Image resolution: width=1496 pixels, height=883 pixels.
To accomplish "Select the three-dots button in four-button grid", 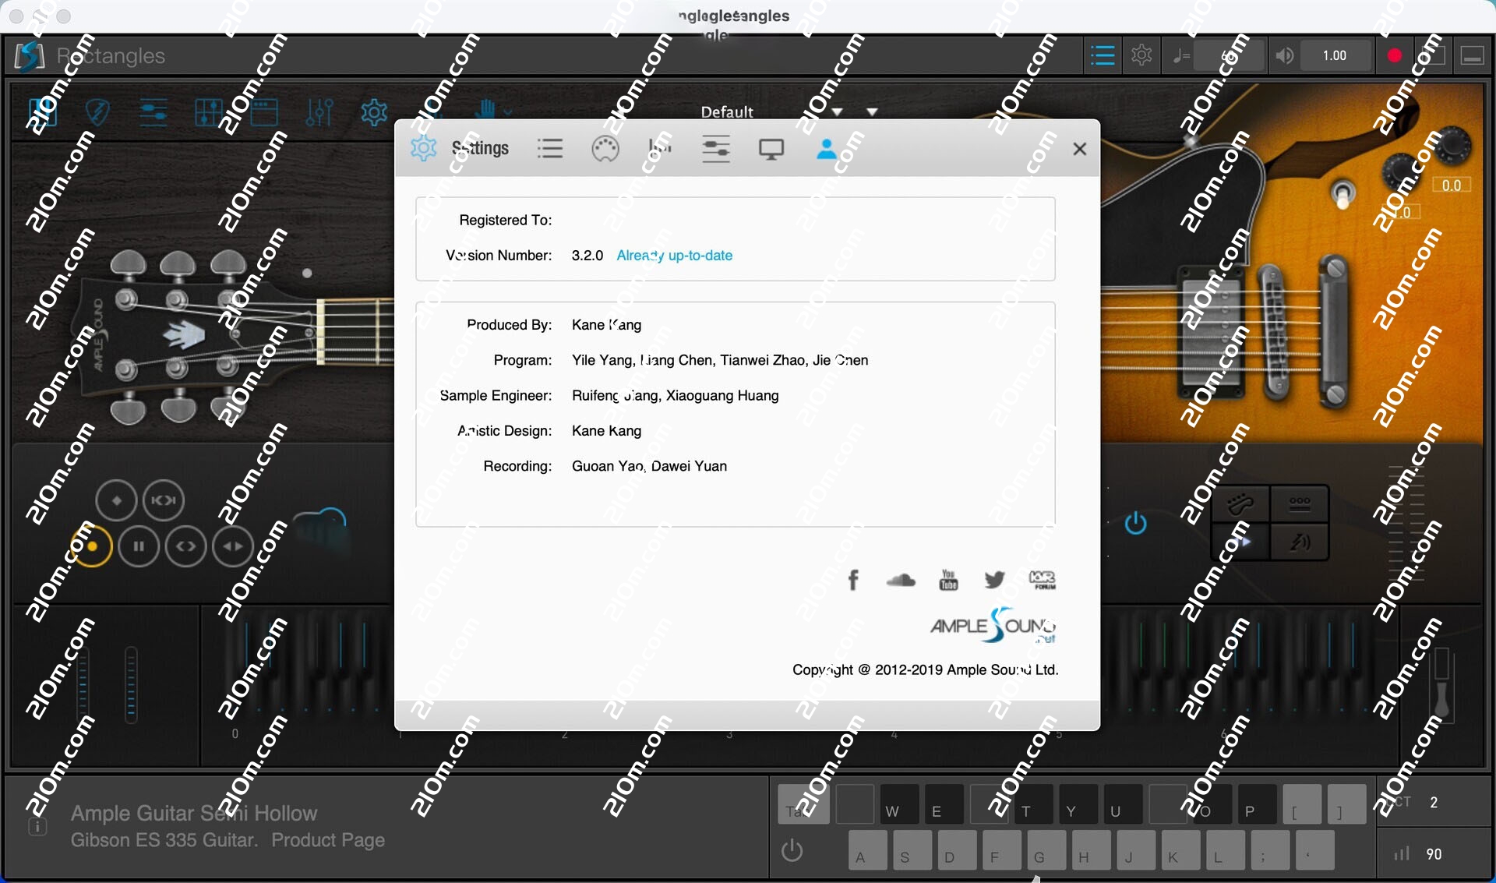I will [x=1300, y=504].
